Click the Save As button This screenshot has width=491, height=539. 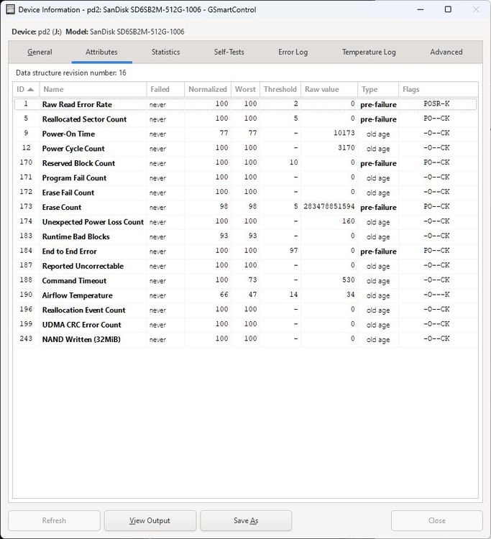tap(246, 520)
